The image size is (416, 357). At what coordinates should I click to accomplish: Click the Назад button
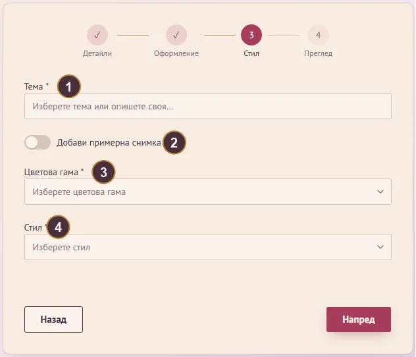[53, 319]
